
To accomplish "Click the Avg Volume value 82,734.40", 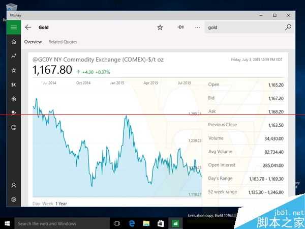I will point(274,152).
